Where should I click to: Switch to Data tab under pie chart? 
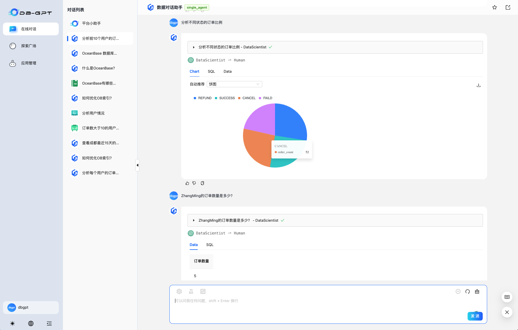coord(228,72)
